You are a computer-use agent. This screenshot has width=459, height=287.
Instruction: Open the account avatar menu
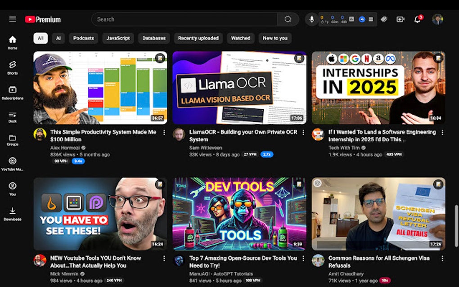click(x=437, y=19)
